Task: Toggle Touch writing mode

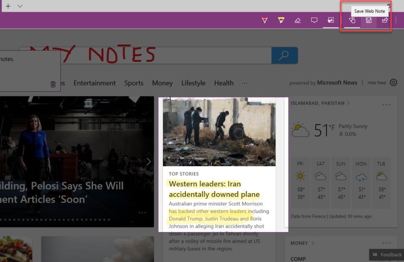Action: coord(352,20)
